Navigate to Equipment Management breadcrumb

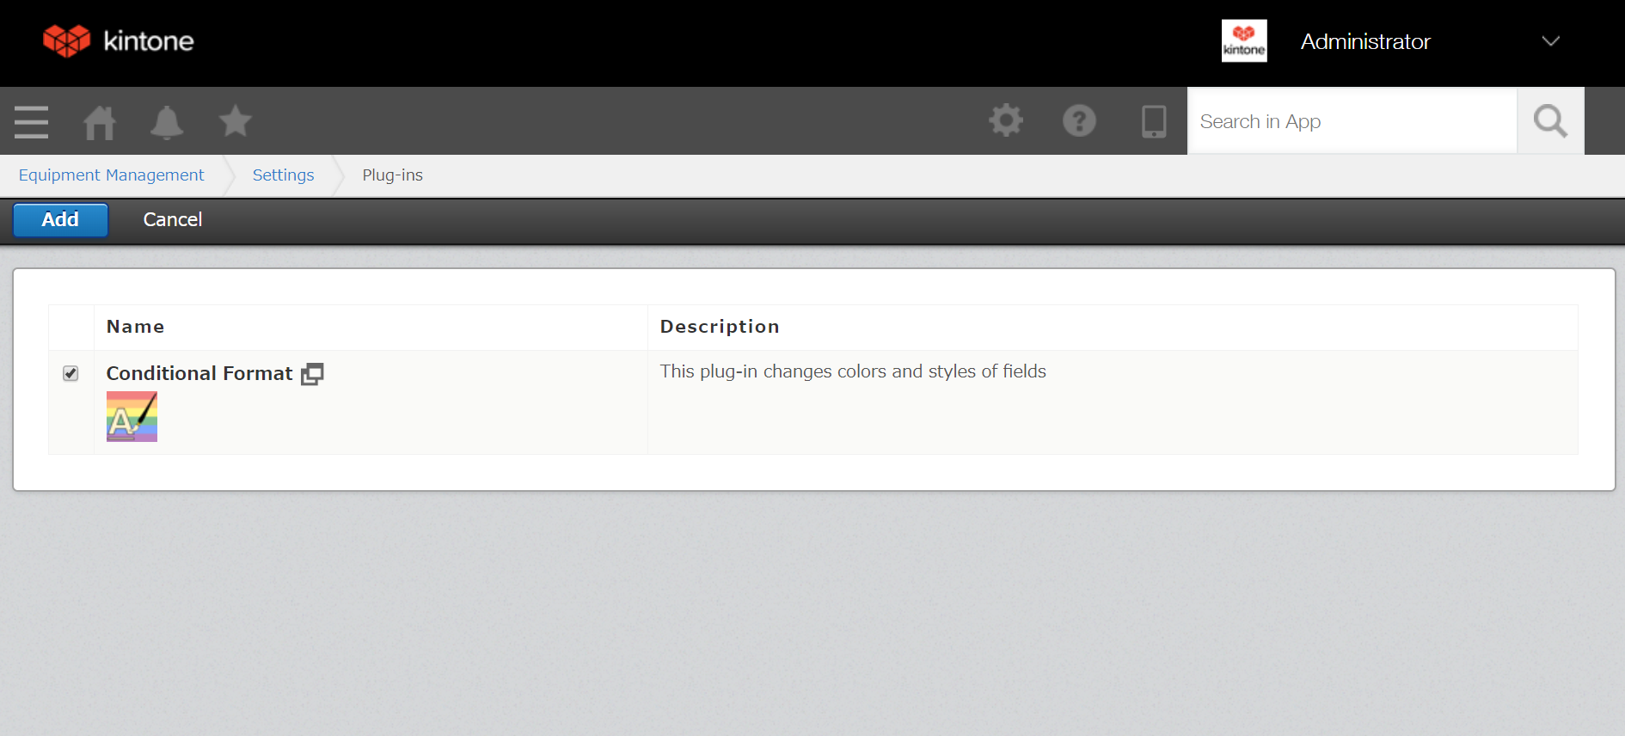pos(112,175)
